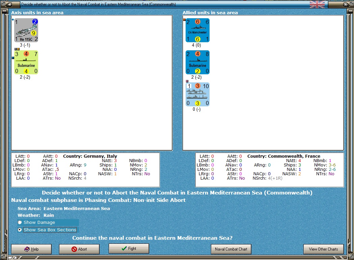Select Show Sea Box Sections radio button

pos(20,230)
